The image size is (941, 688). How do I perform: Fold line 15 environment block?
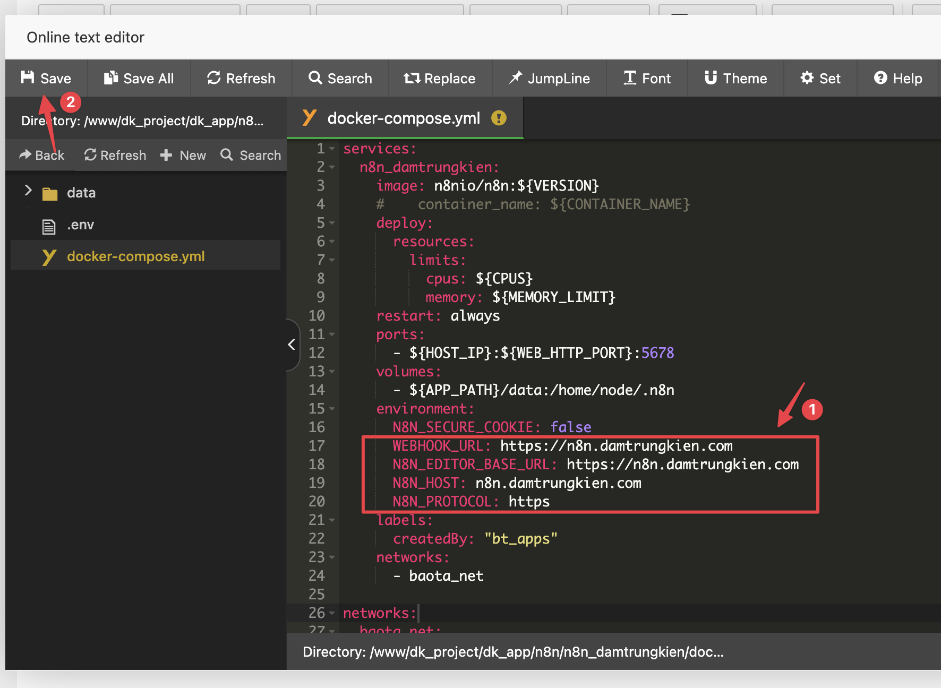click(x=332, y=409)
